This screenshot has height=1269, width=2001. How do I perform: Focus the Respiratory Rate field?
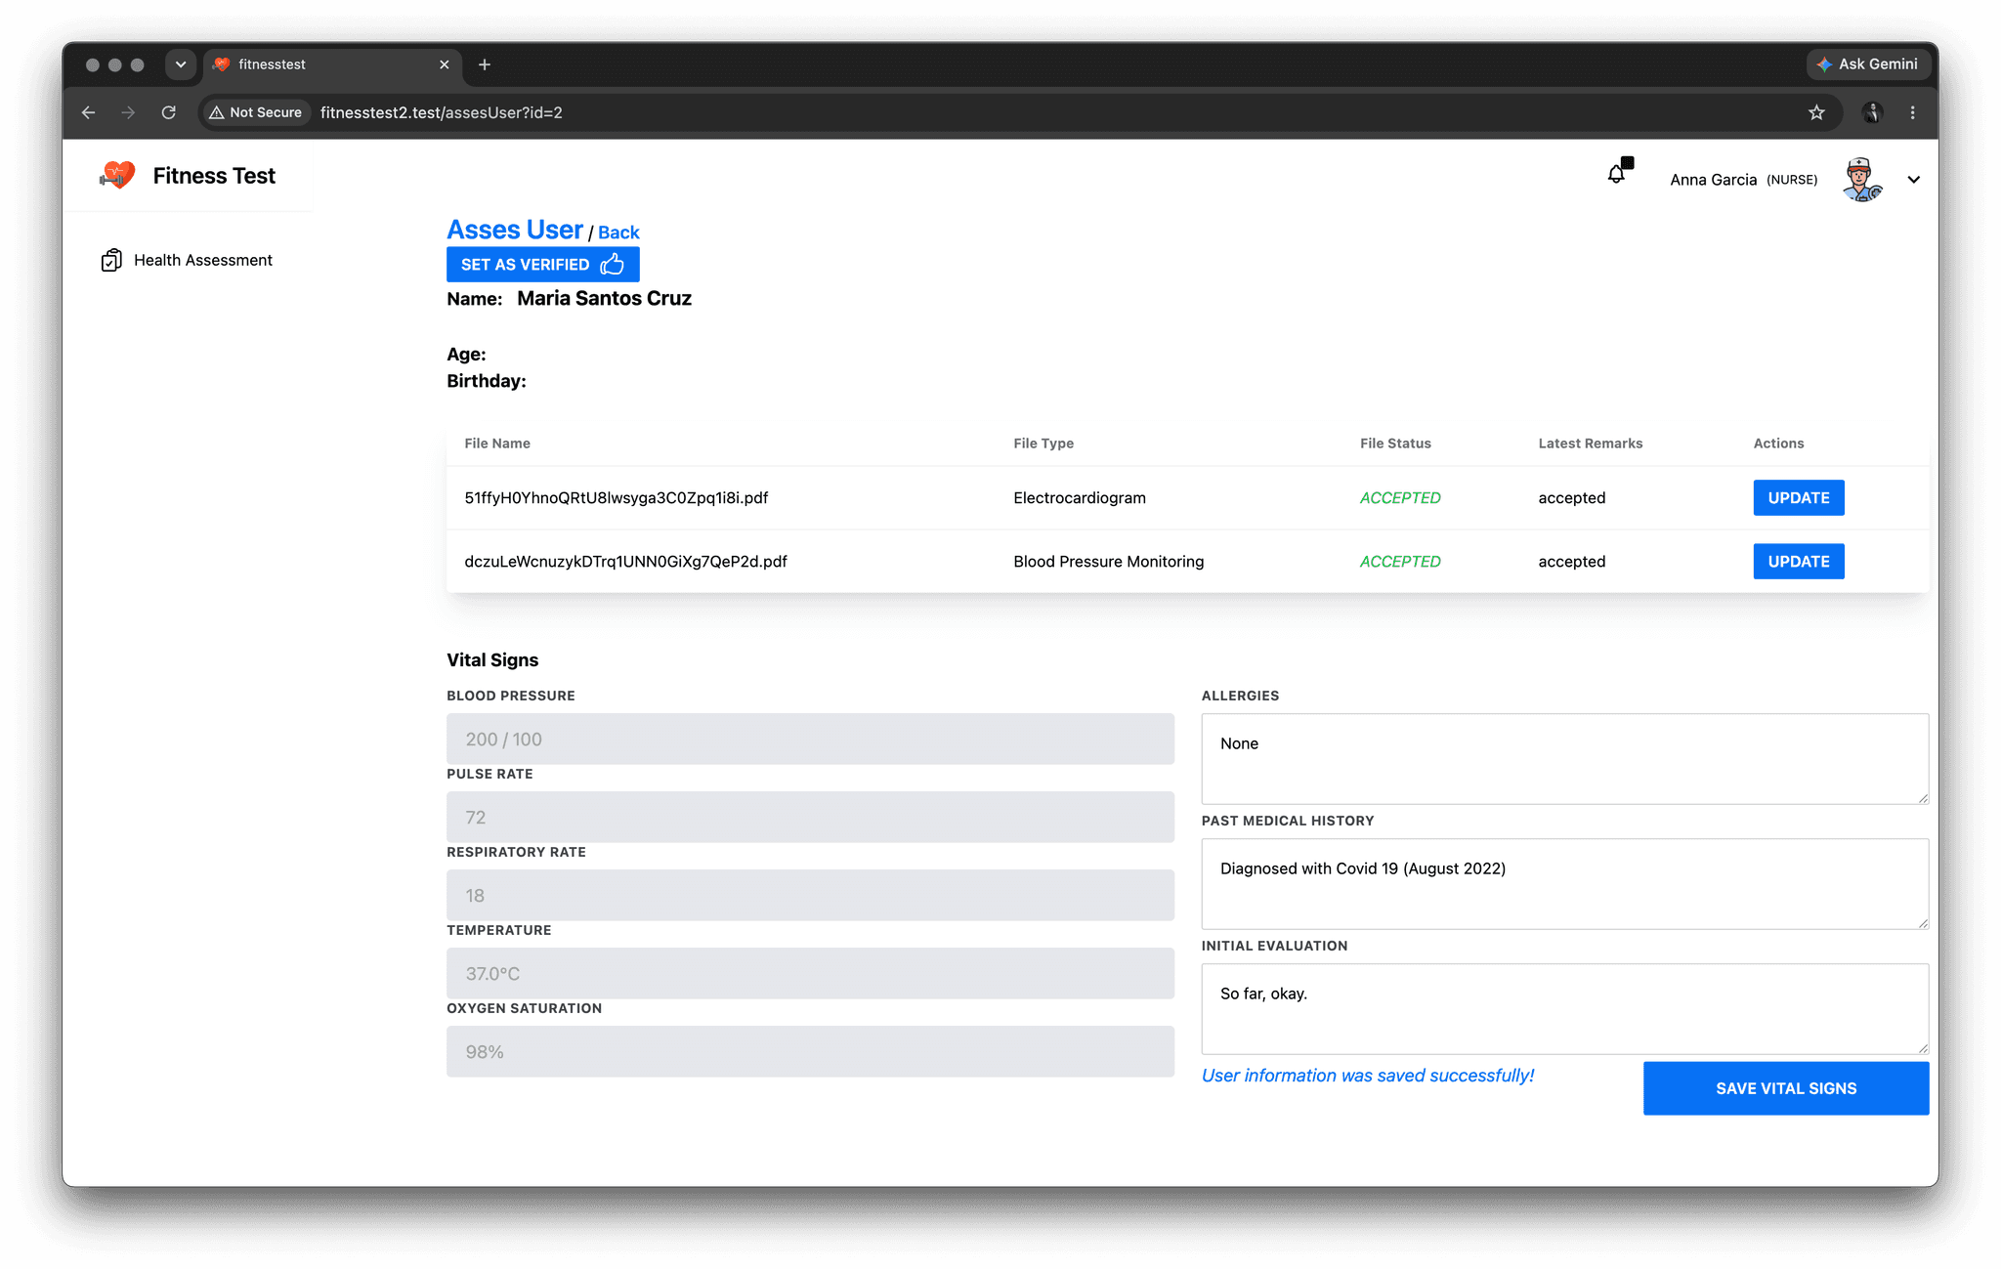point(810,895)
